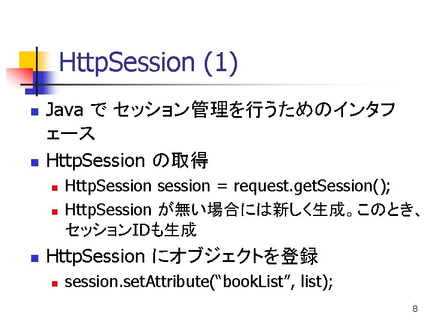Viewport: 431px width, 323px height.
Task: Click the blue bullet before Http.Session の取得
Action: [34, 163]
